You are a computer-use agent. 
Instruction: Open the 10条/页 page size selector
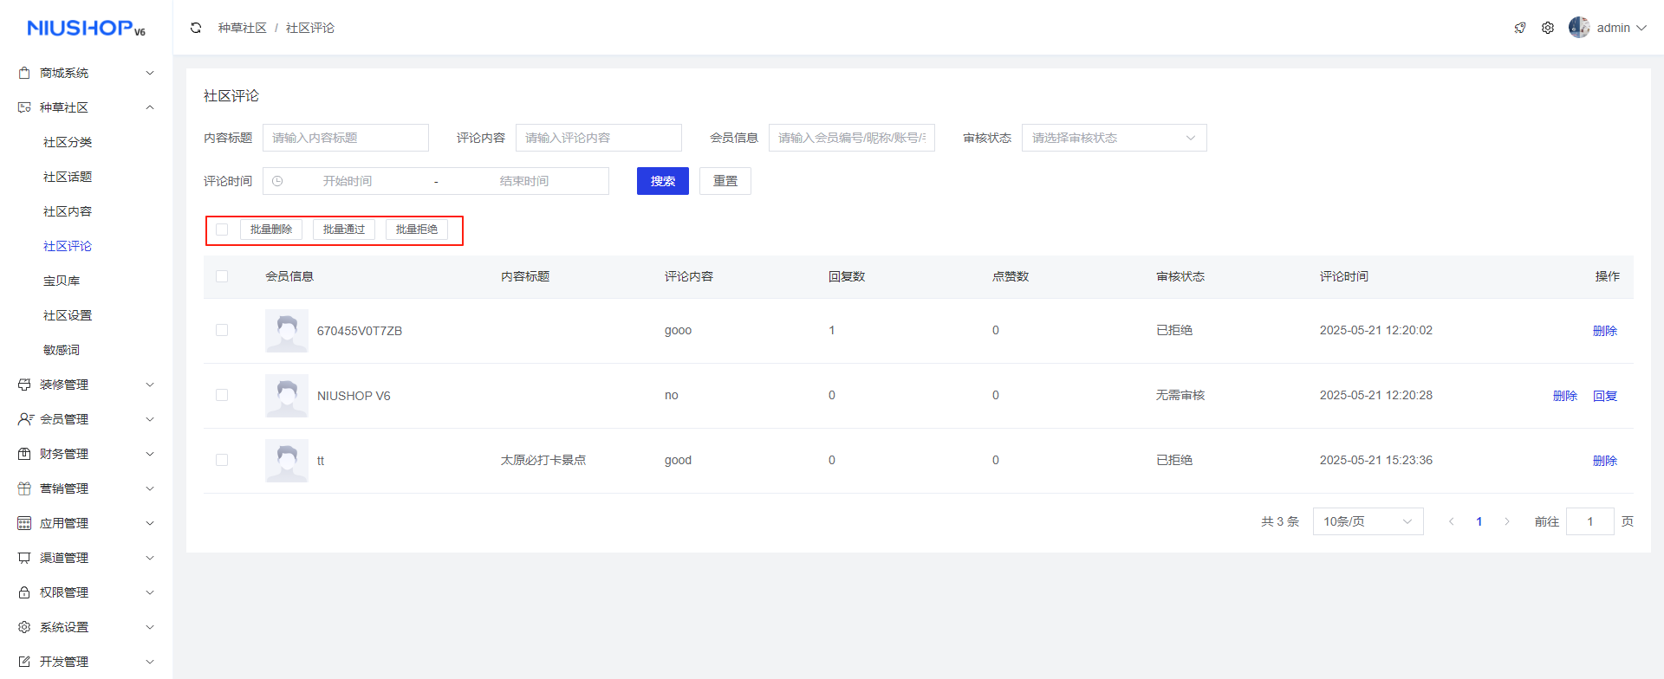(x=1367, y=521)
